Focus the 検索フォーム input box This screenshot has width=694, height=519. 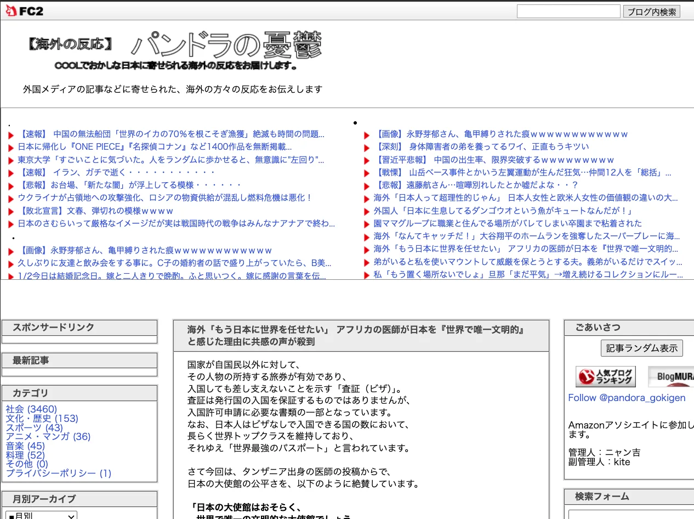[631, 515]
